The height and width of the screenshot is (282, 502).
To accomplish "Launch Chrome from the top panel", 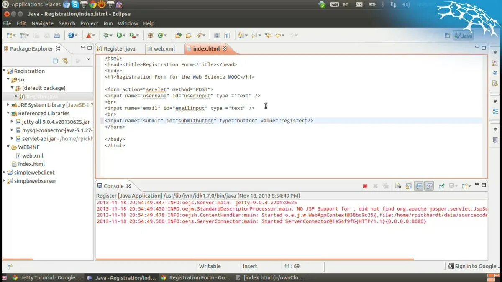I will (x=92, y=5).
